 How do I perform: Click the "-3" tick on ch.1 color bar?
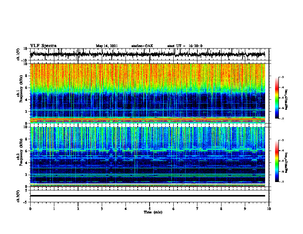pyautogui.click(x=282, y=77)
